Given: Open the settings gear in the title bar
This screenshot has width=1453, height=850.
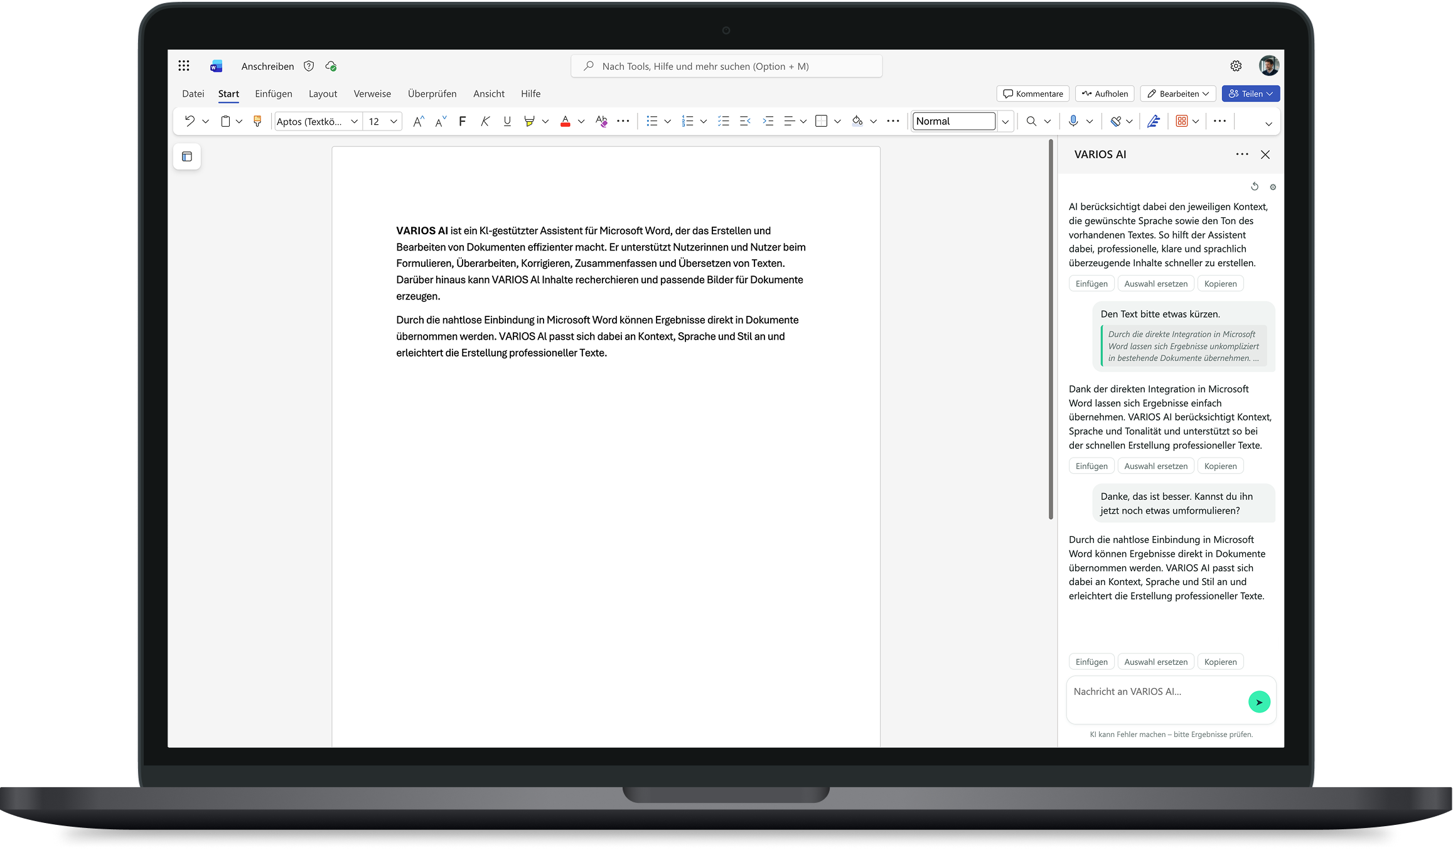Looking at the screenshot, I should (x=1236, y=66).
